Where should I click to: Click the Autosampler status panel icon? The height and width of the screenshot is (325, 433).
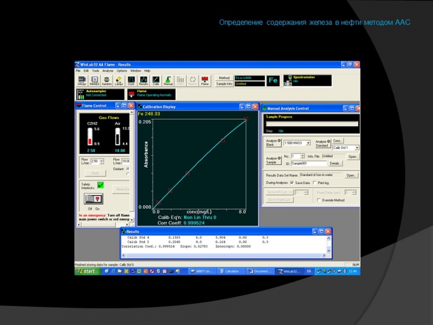81,94
